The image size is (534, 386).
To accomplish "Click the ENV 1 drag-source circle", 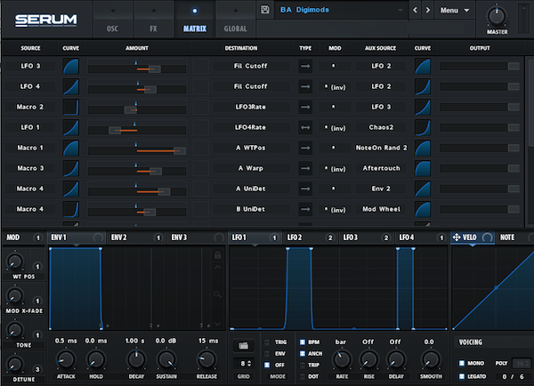I will coord(98,237).
